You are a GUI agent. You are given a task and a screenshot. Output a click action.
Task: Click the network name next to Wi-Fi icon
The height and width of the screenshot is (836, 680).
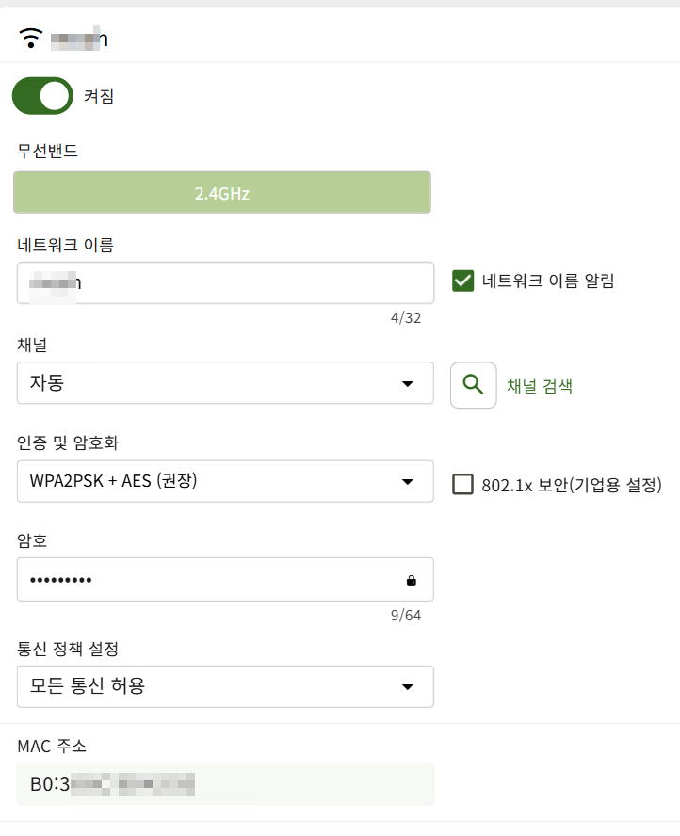click(79, 39)
